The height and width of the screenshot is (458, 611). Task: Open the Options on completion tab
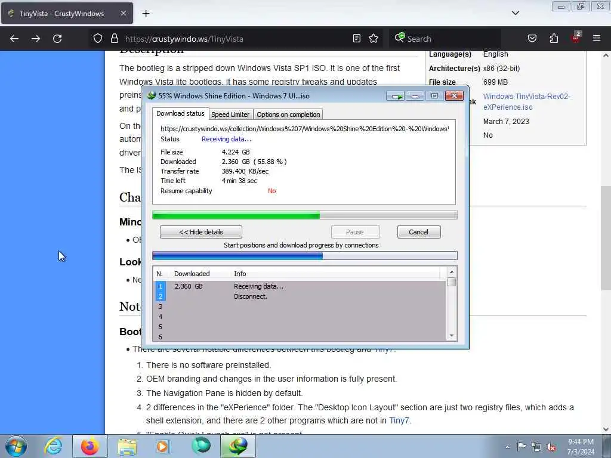click(288, 114)
